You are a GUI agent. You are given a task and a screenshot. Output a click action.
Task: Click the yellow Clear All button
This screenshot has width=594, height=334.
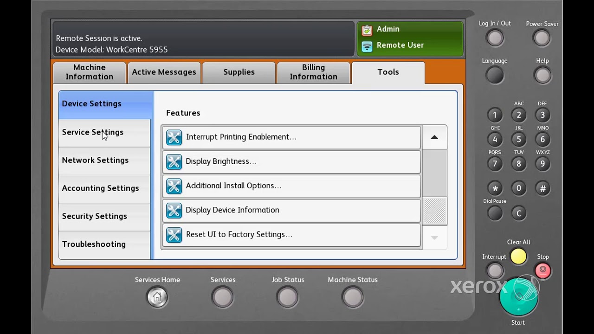click(x=518, y=257)
